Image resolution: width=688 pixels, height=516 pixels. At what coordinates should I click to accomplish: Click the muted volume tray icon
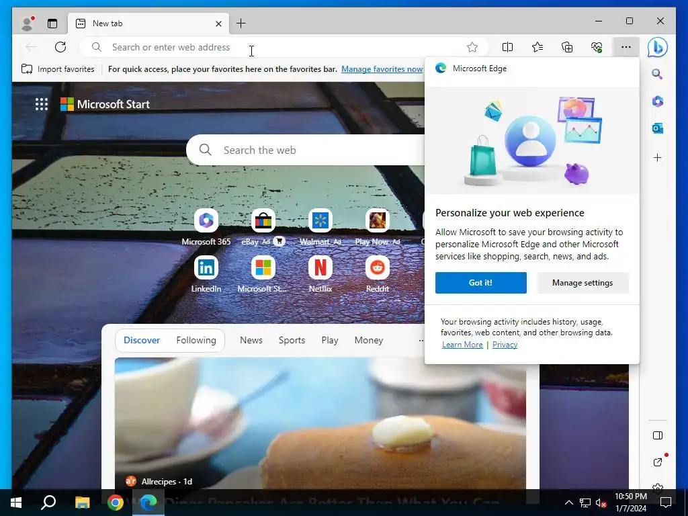point(601,503)
